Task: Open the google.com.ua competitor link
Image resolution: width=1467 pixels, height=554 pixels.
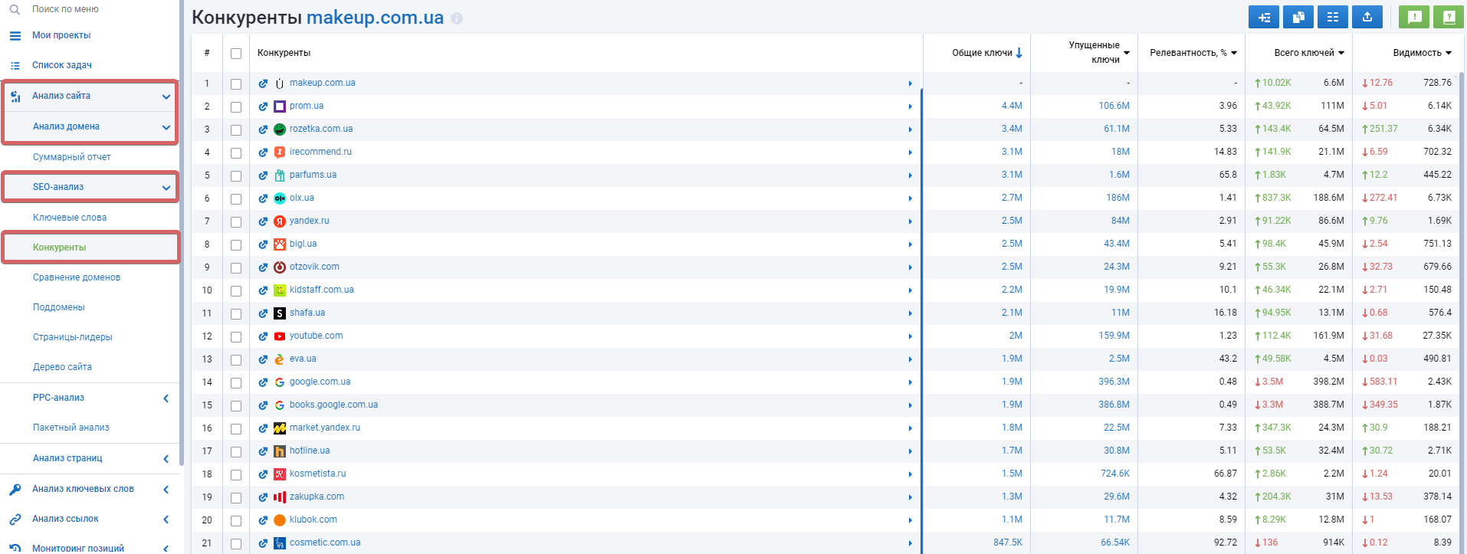Action: (320, 382)
